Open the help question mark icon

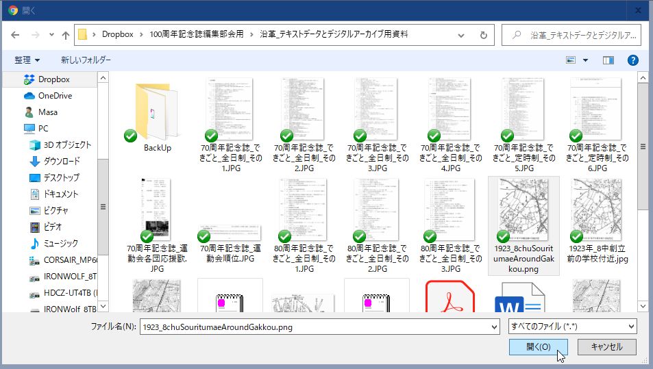coord(632,60)
